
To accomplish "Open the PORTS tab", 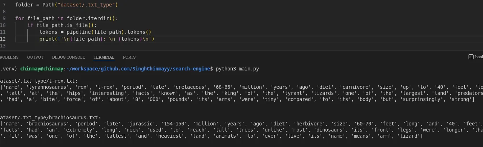I will click(x=129, y=57).
